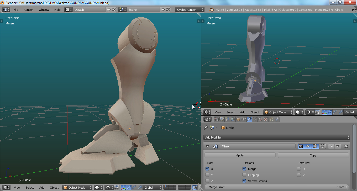The width and height of the screenshot is (357, 191).
Task: Open Object Mode dropdown in left viewport
Action: [x=77, y=188]
